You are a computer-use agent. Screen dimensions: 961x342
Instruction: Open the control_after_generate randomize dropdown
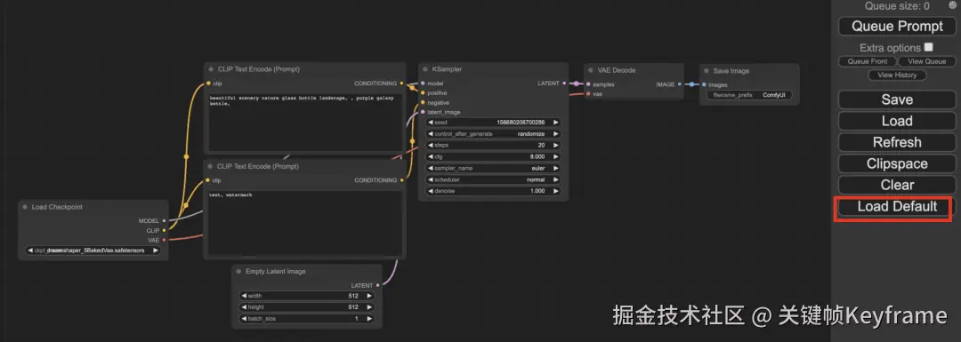click(x=493, y=133)
